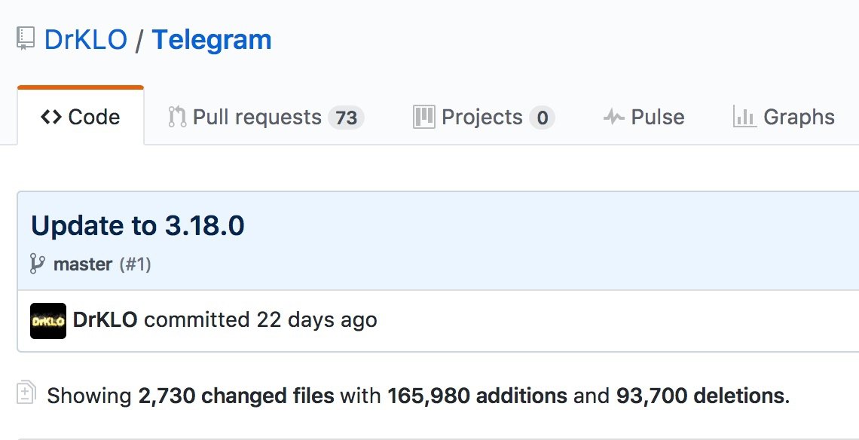Click the DrKLO avatar thumbnail
Viewport: 859px width, 440px height.
[x=48, y=321]
